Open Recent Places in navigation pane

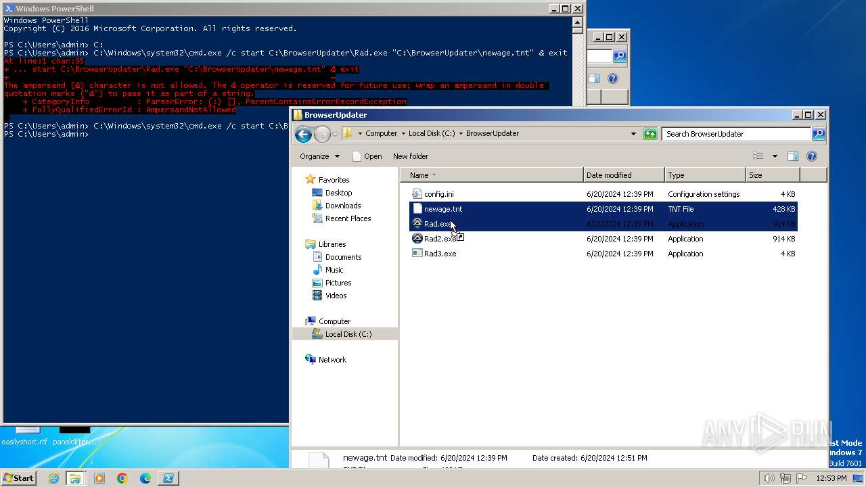pyautogui.click(x=348, y=218)
